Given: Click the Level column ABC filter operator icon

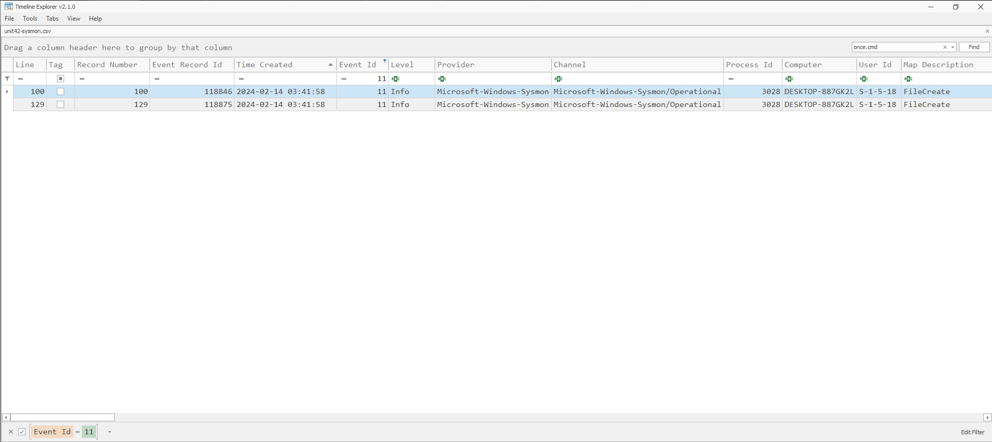Looking at the screenshot, I should [395, 79].
